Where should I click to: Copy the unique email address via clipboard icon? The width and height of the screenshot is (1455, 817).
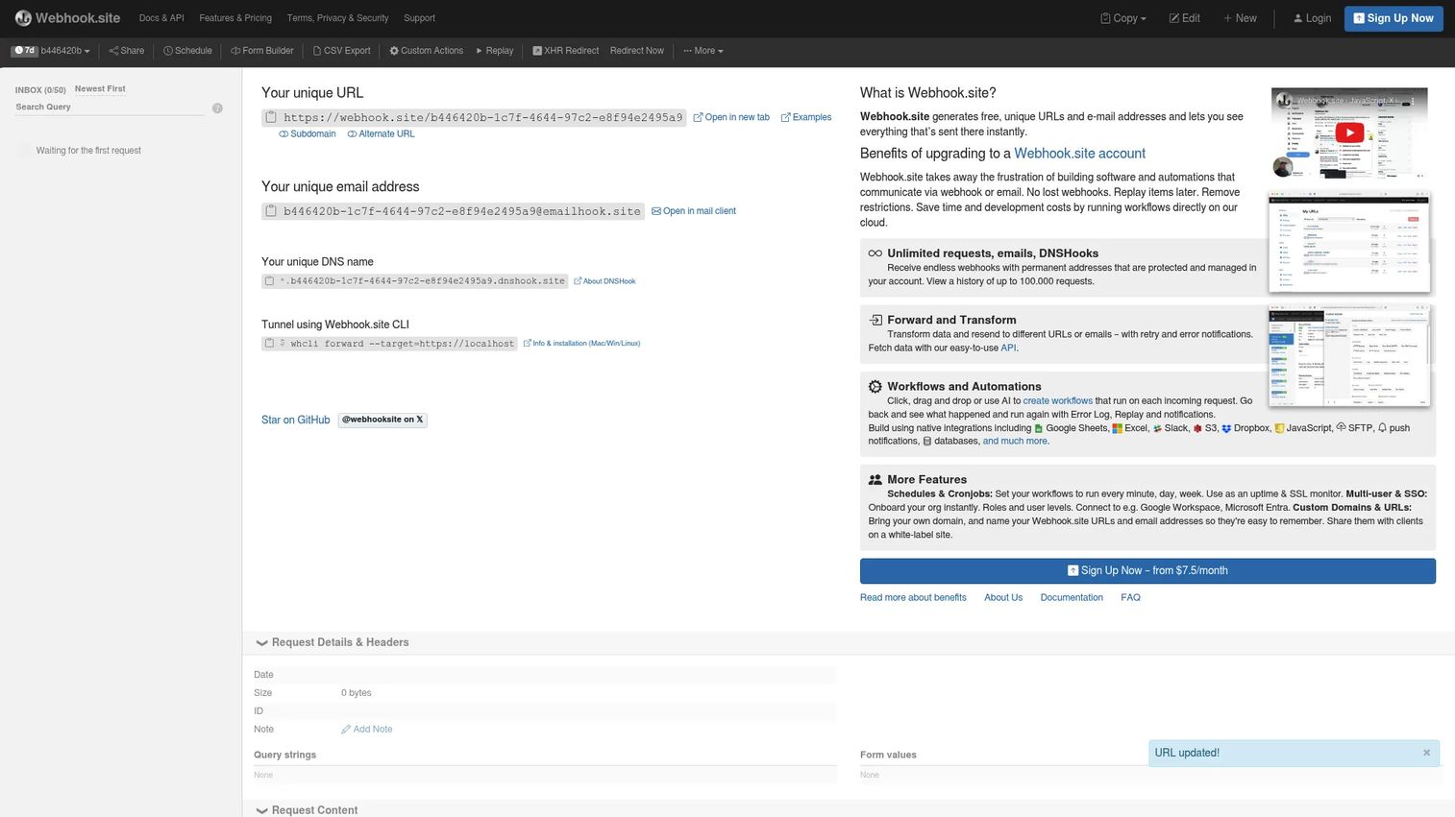(271, 211)
